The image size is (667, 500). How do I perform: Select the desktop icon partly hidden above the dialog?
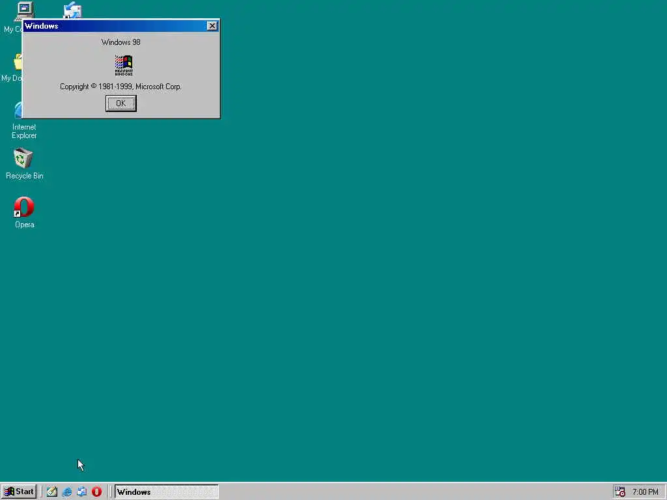tap(72, 10)
